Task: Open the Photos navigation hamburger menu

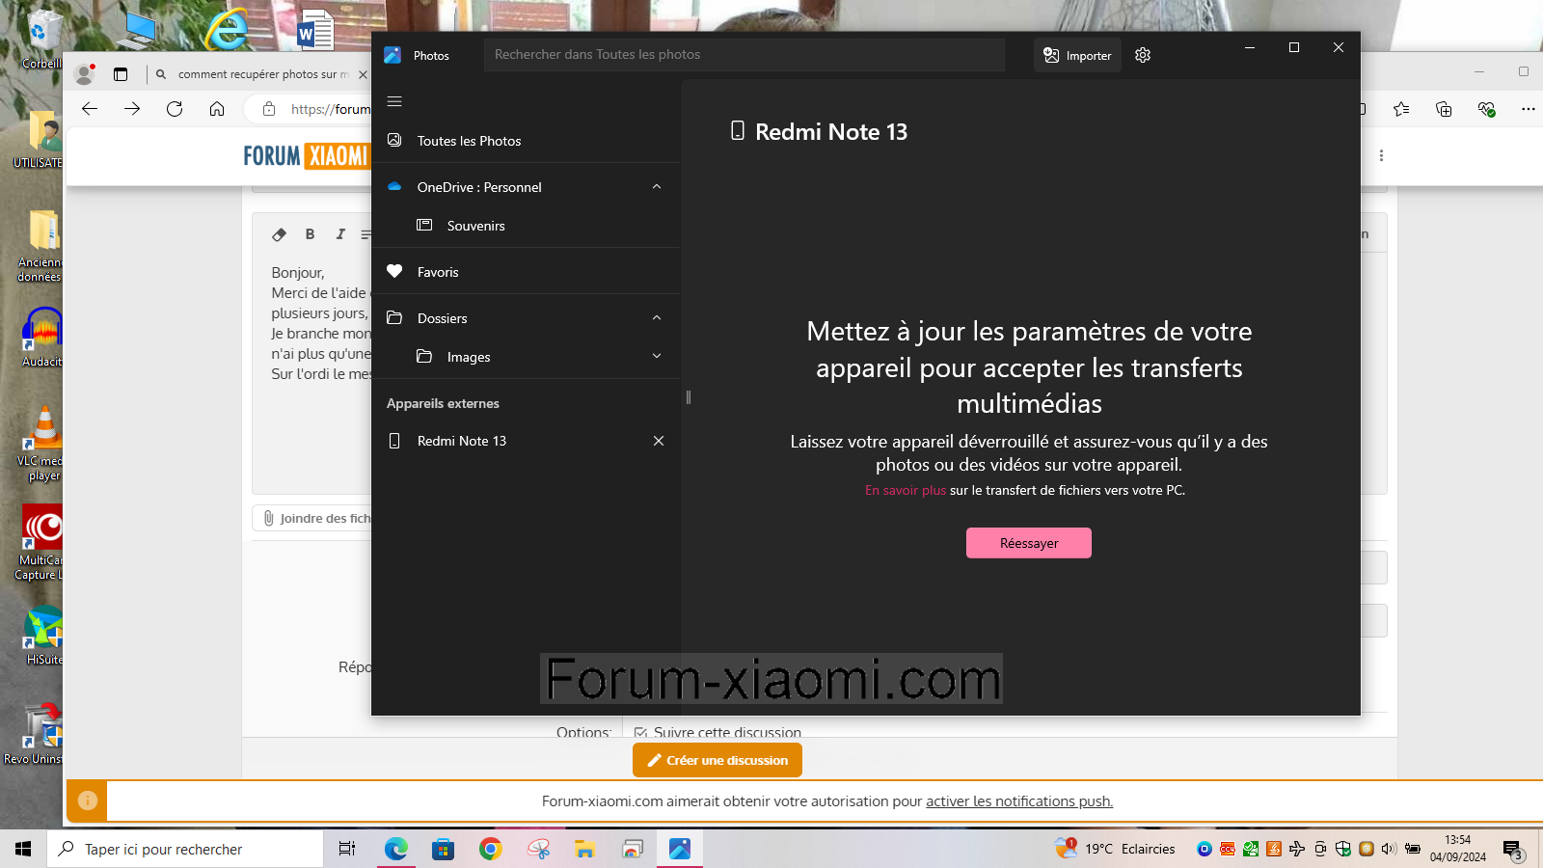Action: pyautogui.click(x=394, y=101)
